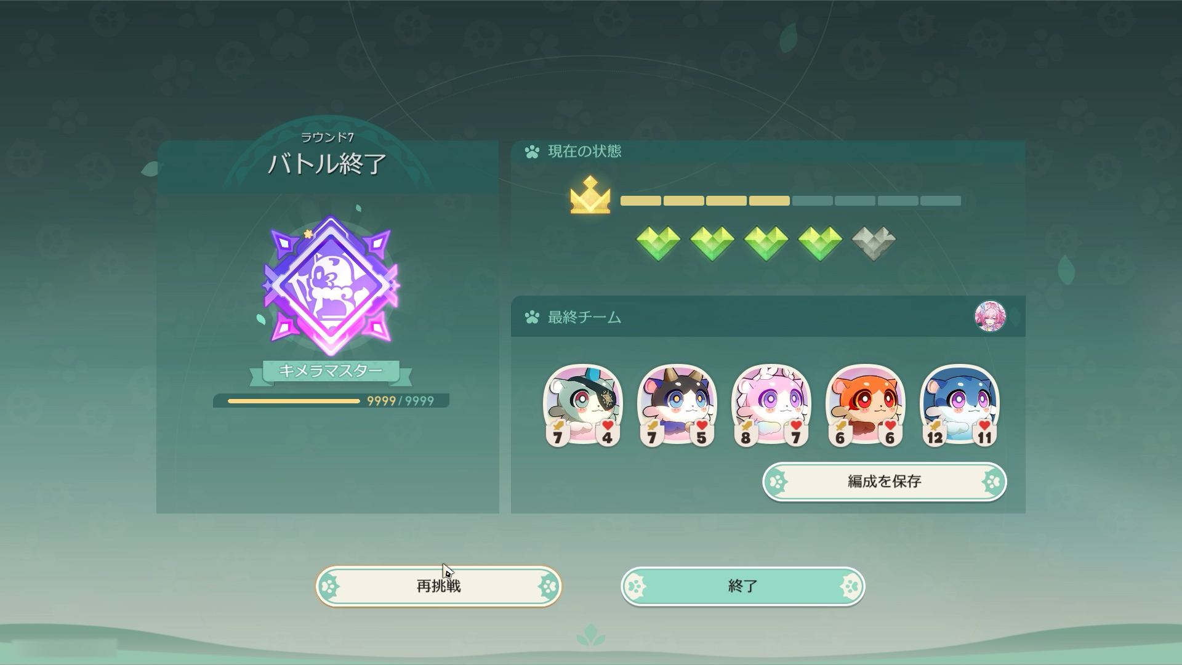This screenshot has height=665, width=1182.
Task: Click the pink-haired player avatar icon
Action: (x=990, y=316)
